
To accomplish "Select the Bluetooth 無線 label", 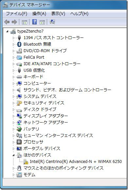I will click(37, 44).
